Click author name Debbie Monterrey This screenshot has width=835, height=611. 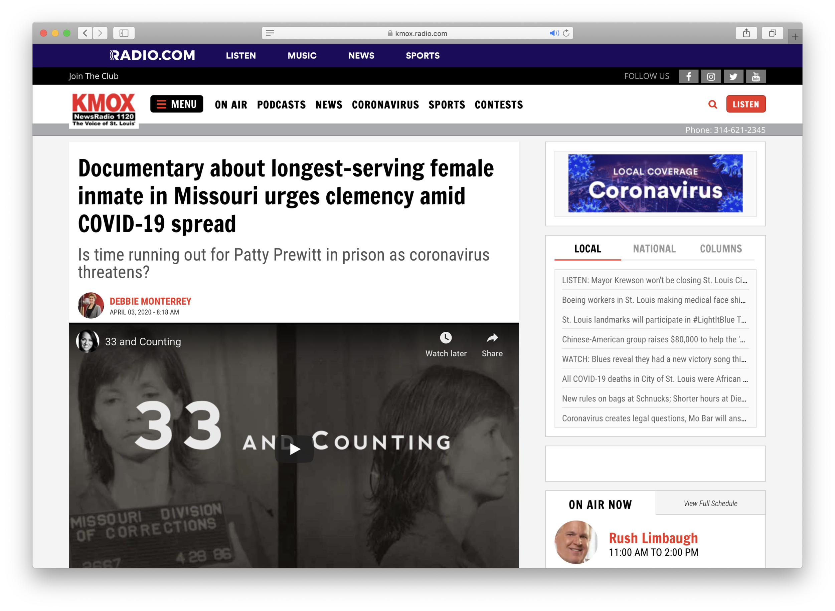(150, 301)
